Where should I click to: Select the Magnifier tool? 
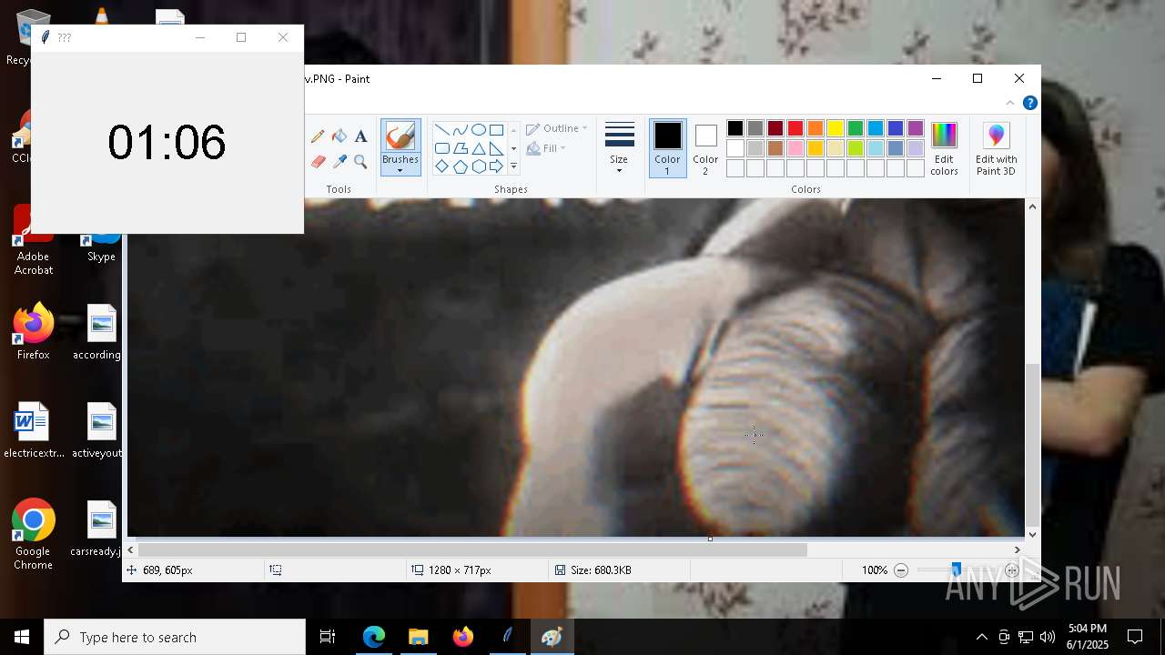(360, 162)
